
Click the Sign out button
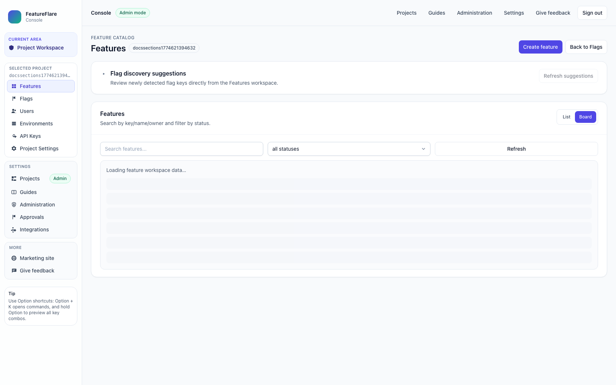(592, 13)
